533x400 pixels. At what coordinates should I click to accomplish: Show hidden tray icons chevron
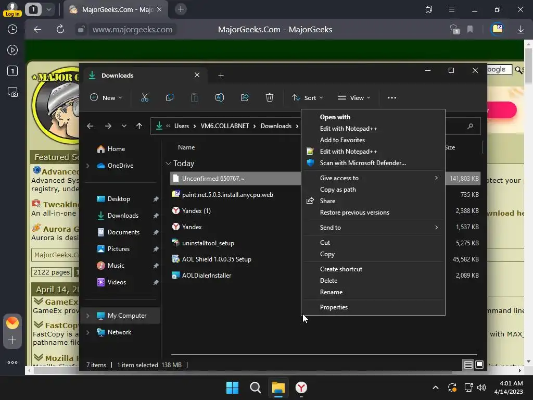pyautogui.click(x=436, y=387)
